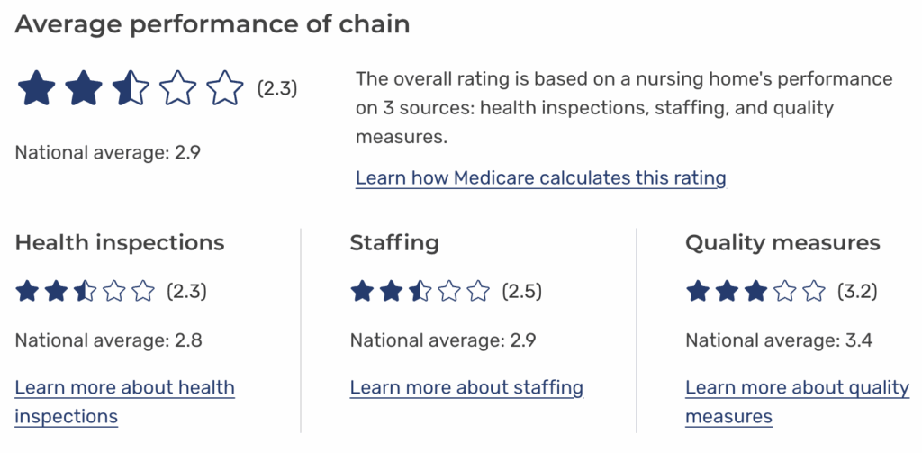Click the half-filled star in overall chain rating
The height and width of the screenshot is (453, 922).
point(131,88)
